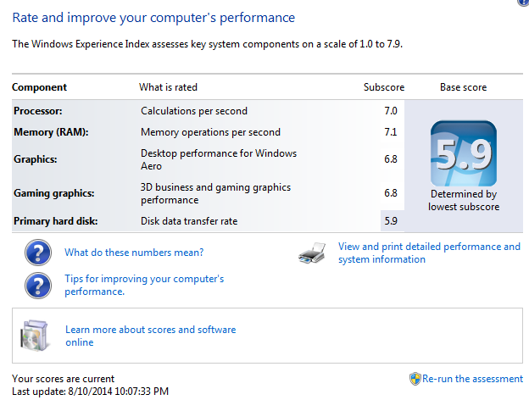The width and height of the screenshot is (529, 400).
Task: Open 'What do these numbers mean?' link
Action: pyautogui.click(x=134, y=253)
